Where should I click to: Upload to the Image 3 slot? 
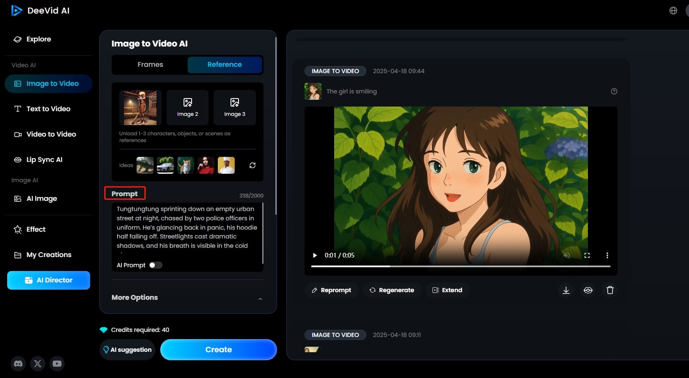235,107
